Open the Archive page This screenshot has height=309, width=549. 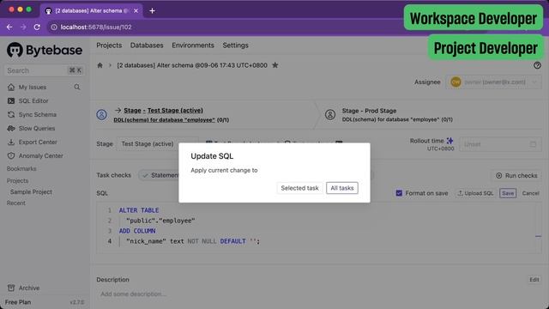[29, 288]
